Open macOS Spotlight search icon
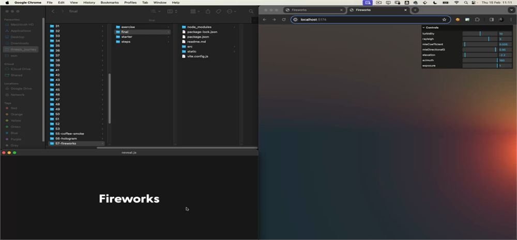 click(466, 2)
